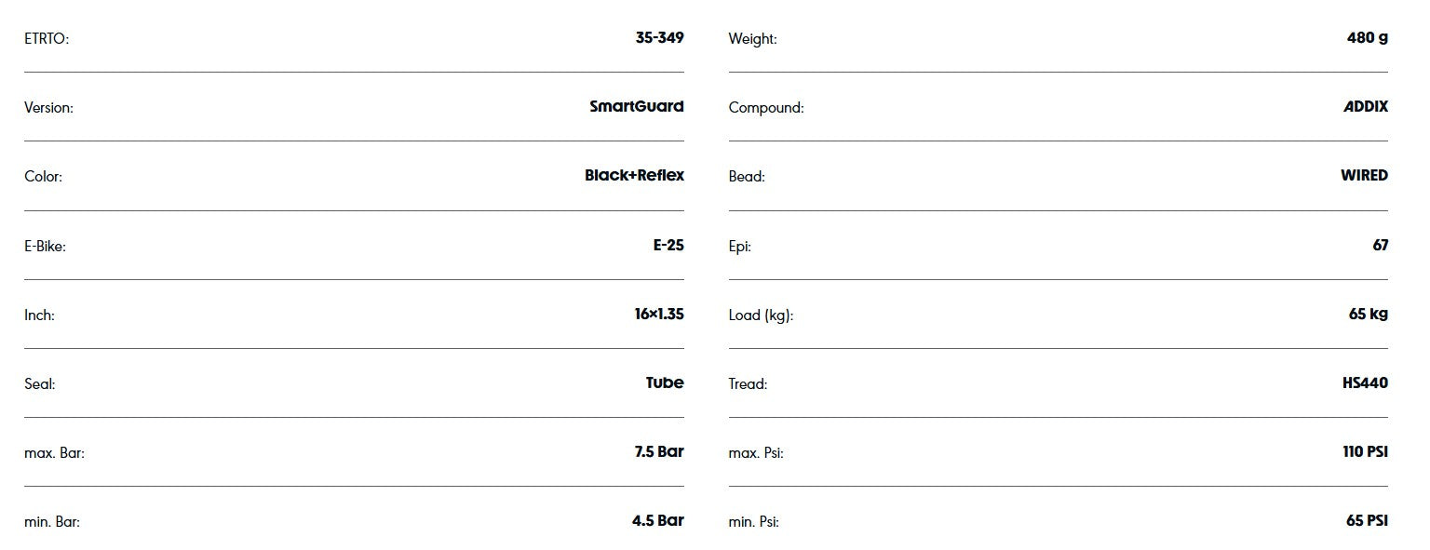Click the 4.5 Bar minimum pressure
Image resolution: width=1430 pixels, height=550 pixels.
click(658, 520)
